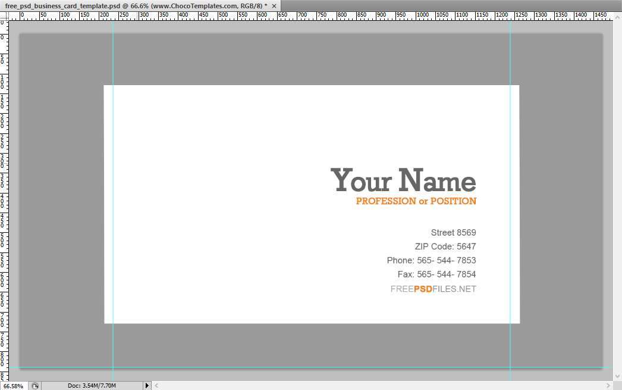This screenshot has width=622, height=390.
Task: Click the 'ZIP Code: 5647' line
Action: point(445,247)
